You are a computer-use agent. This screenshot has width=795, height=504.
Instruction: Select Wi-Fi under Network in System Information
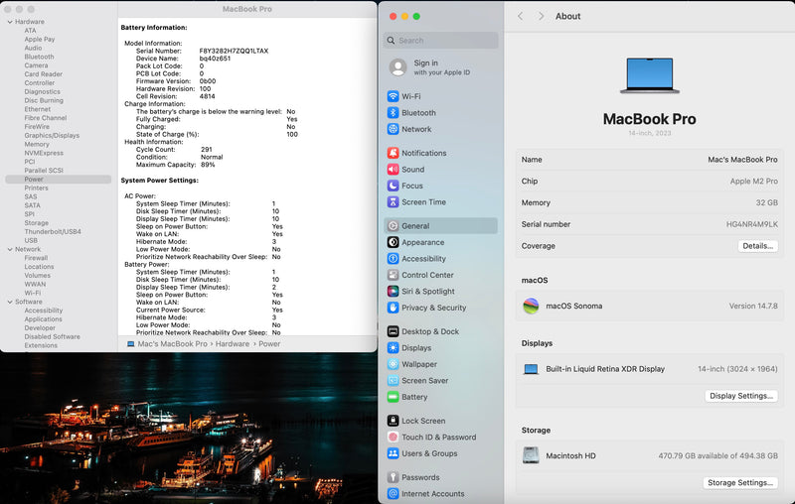33,293
